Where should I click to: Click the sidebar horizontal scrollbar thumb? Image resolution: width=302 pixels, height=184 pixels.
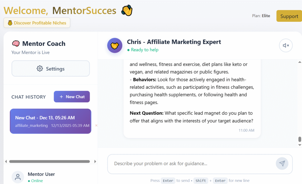[x=50, y=162]
